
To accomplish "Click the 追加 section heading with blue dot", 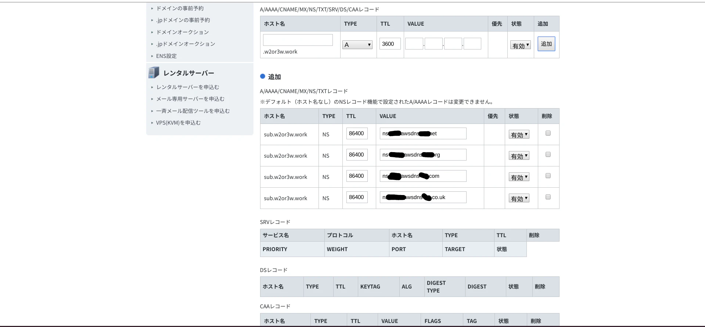I will pos(274,77).
